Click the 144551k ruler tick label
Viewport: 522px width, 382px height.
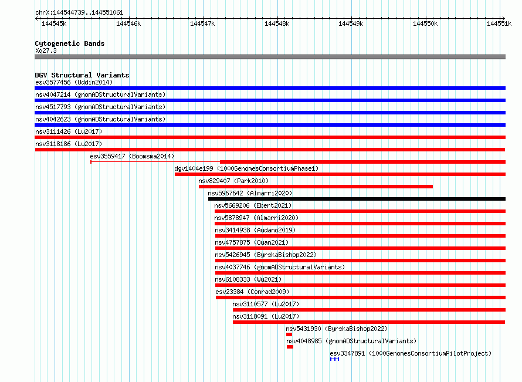(499, 23)
